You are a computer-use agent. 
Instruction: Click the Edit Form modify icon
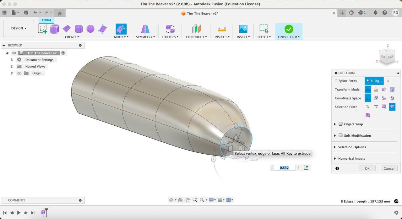121,29
